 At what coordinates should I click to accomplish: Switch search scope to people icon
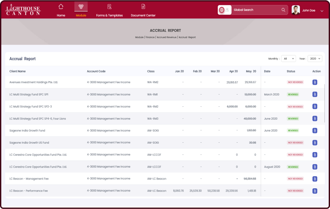click(227, 10)
